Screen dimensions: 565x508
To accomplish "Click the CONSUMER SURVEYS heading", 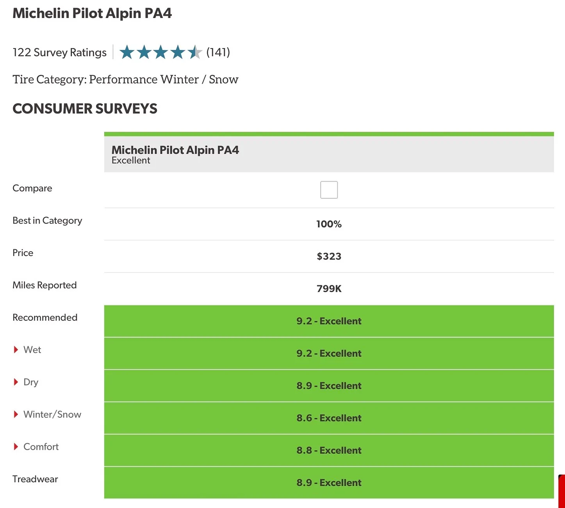I will (x=85, y=109).
